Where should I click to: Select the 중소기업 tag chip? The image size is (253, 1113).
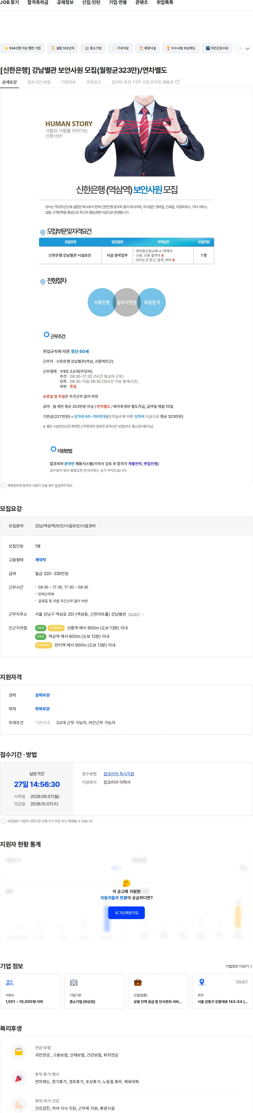(93, 48)
